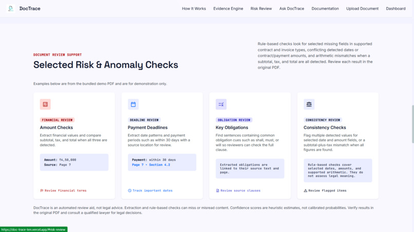This screenshot has width=414, height=232.
Task: Open the Documentation nav link
Action: [x=325, y=8]
